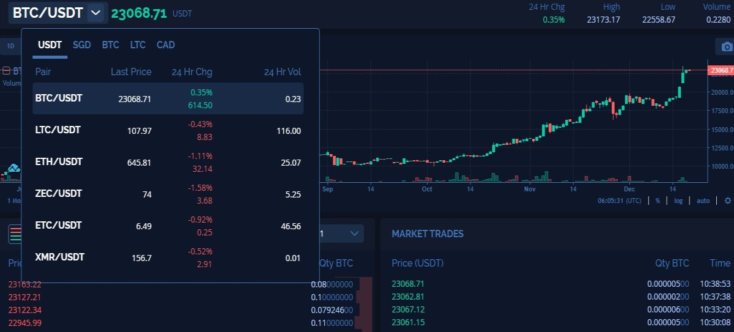Switch to the BTC markets tab

point(111,45)
